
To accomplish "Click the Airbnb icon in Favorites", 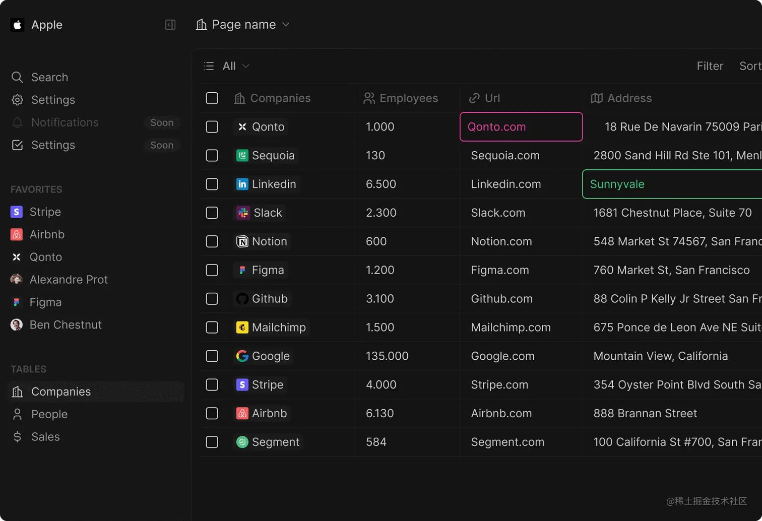I will click(17, 234).
